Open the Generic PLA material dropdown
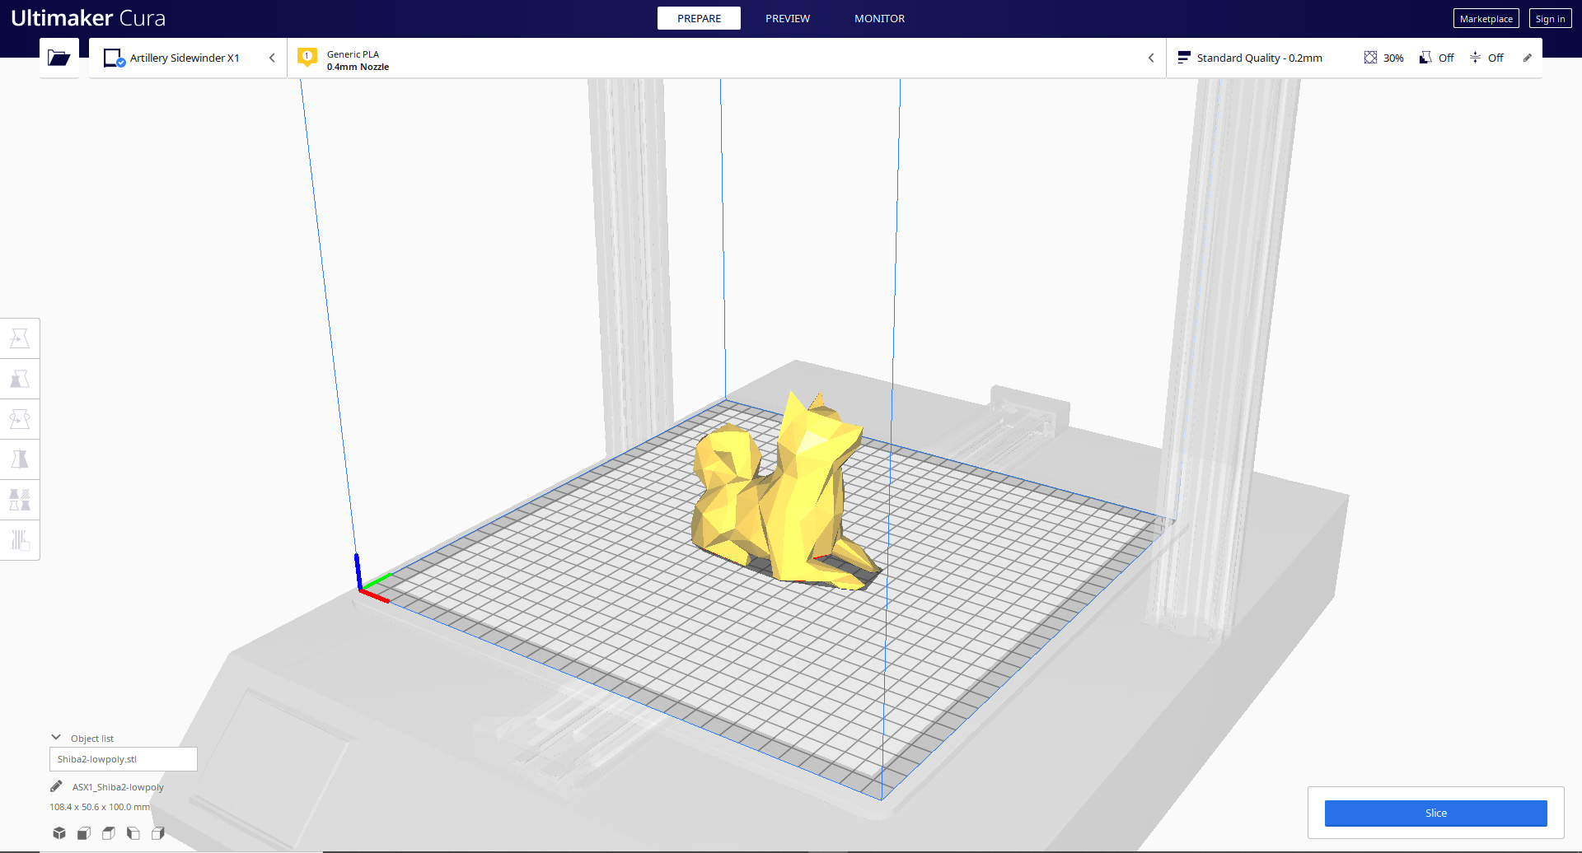The width and height of the screenshot is (1582, 853). pos(726,58)
